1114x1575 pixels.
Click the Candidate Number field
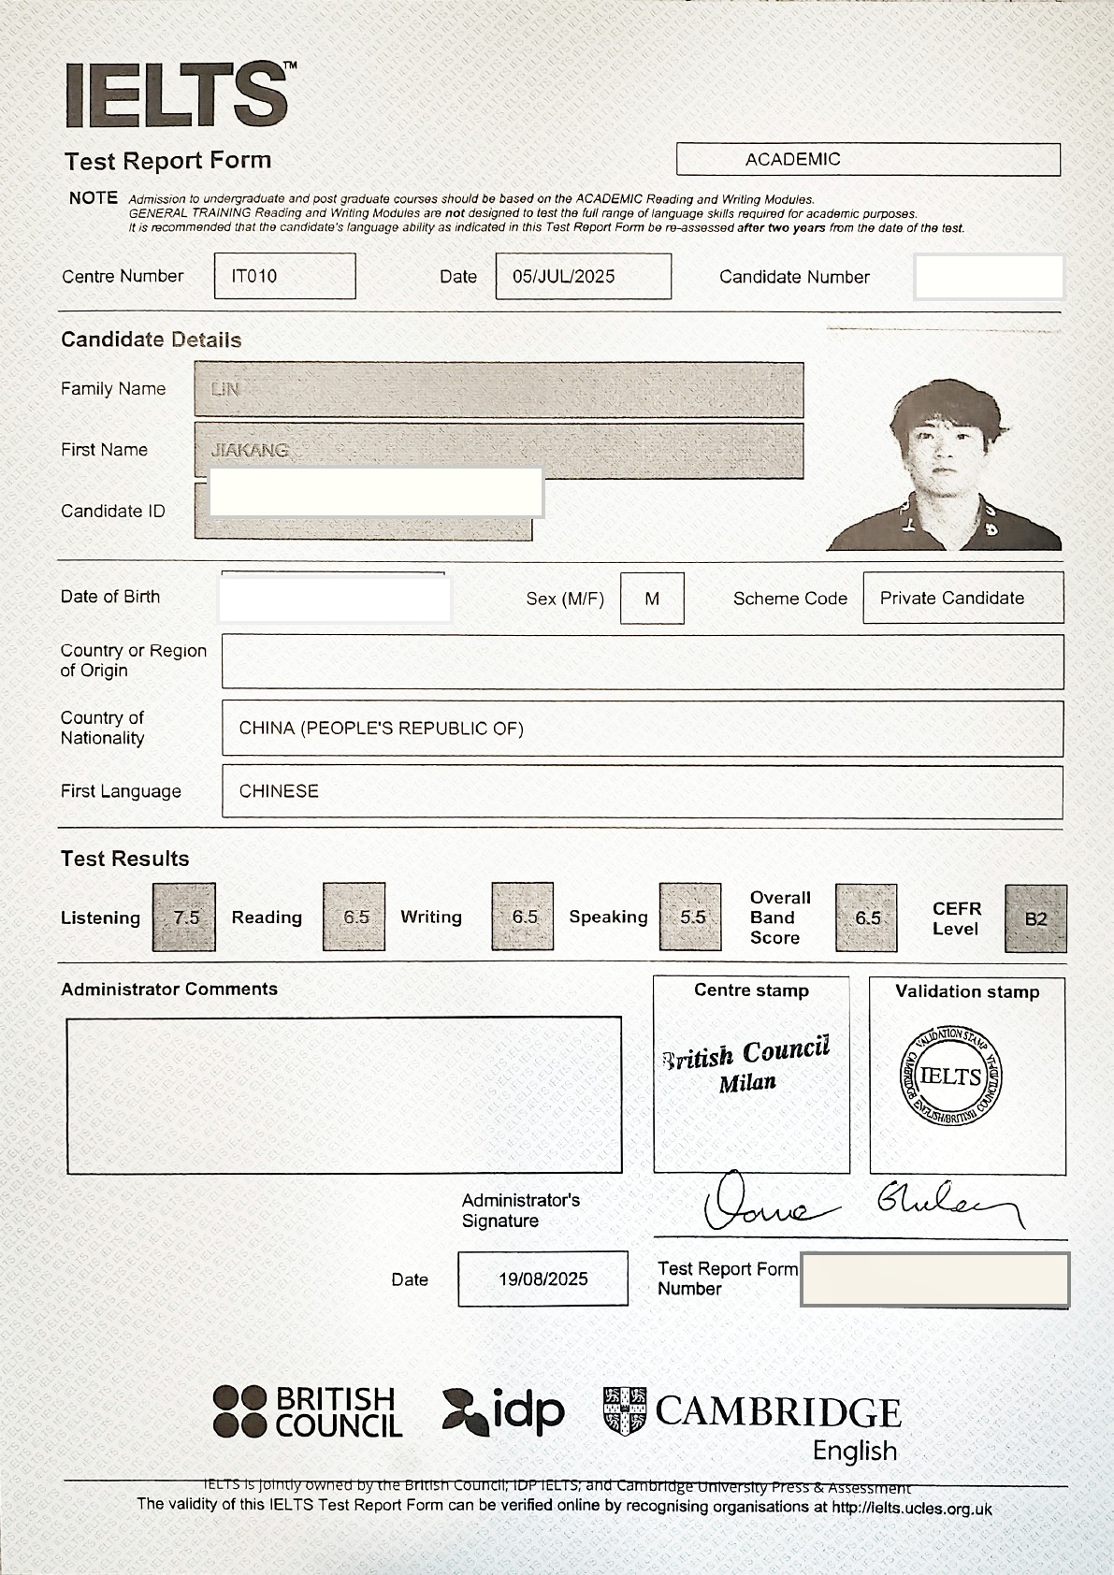[989, 277]
